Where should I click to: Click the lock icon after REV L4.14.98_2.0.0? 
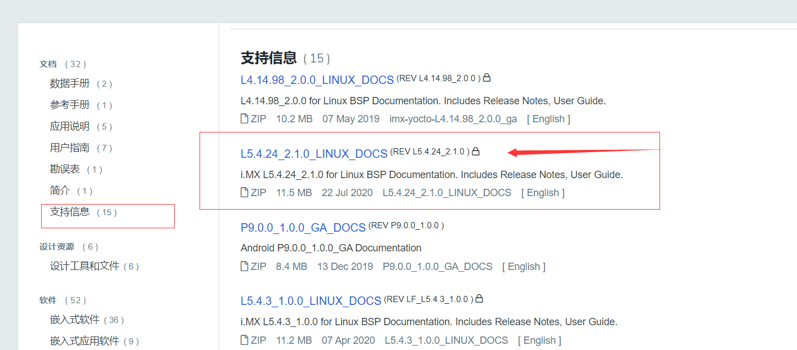(486, 78)
